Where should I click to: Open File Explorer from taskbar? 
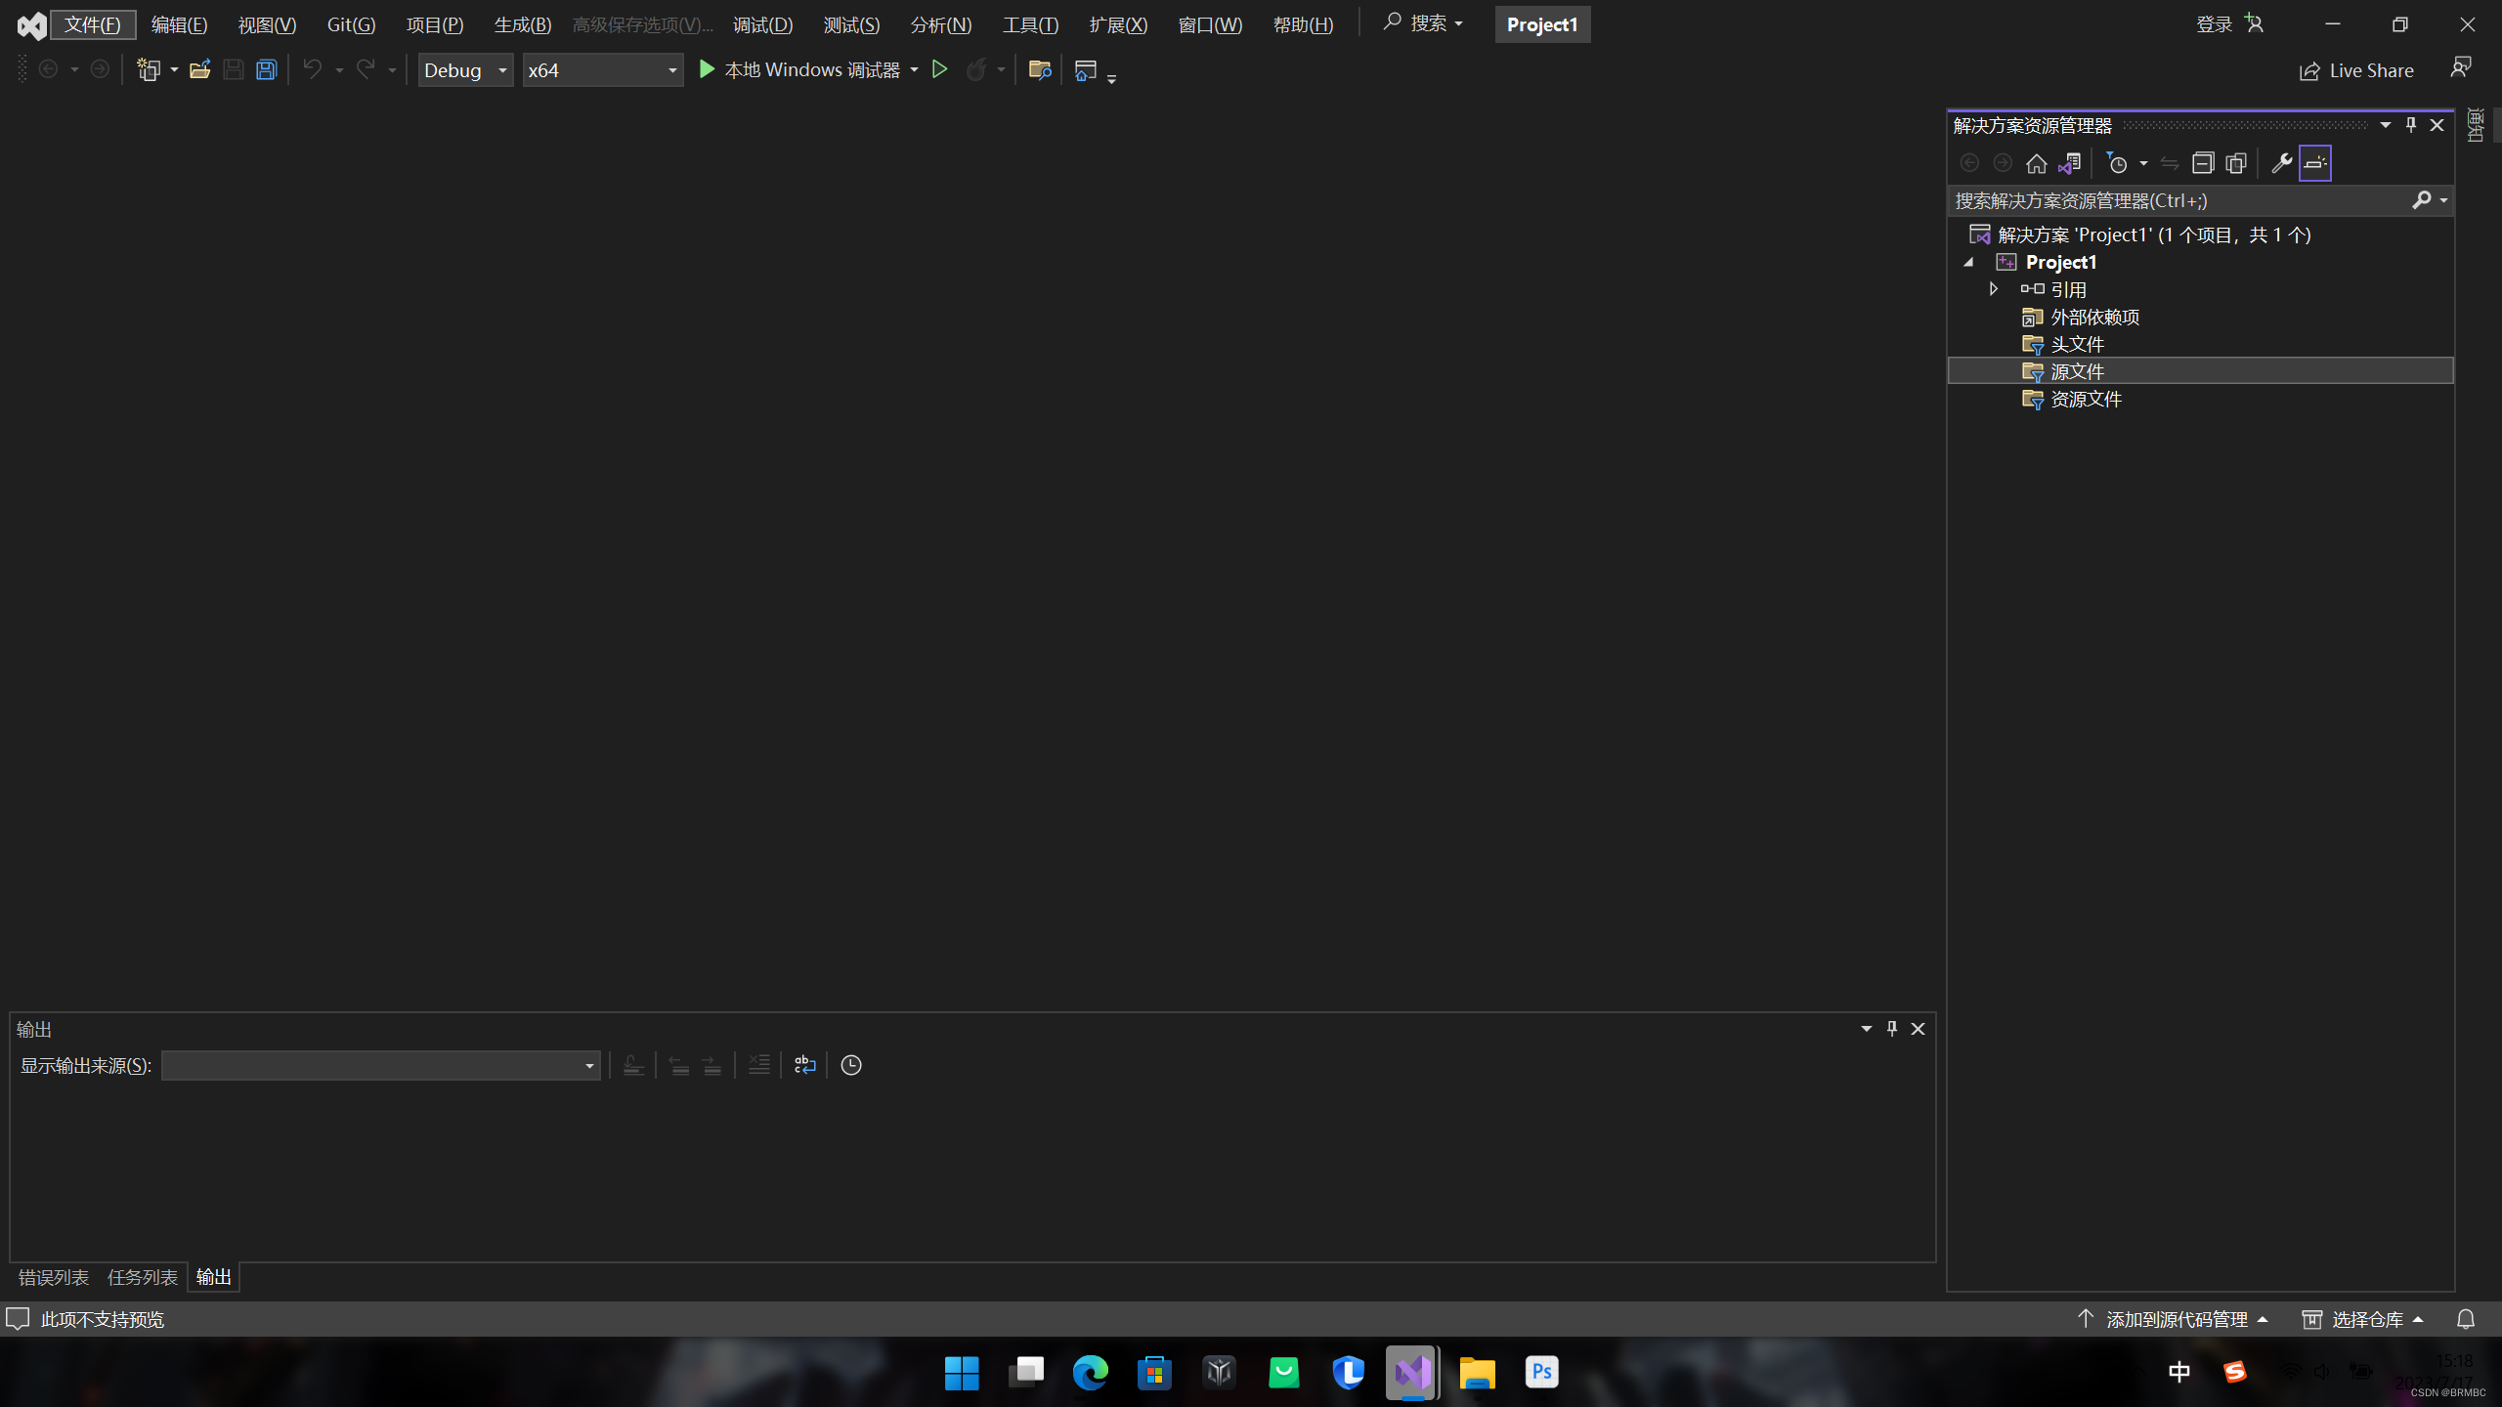1478,1373
